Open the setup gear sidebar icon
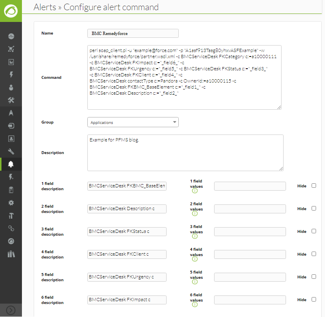Image resolution: width=325 pixels, height=317 pixels. click(11, 203)
